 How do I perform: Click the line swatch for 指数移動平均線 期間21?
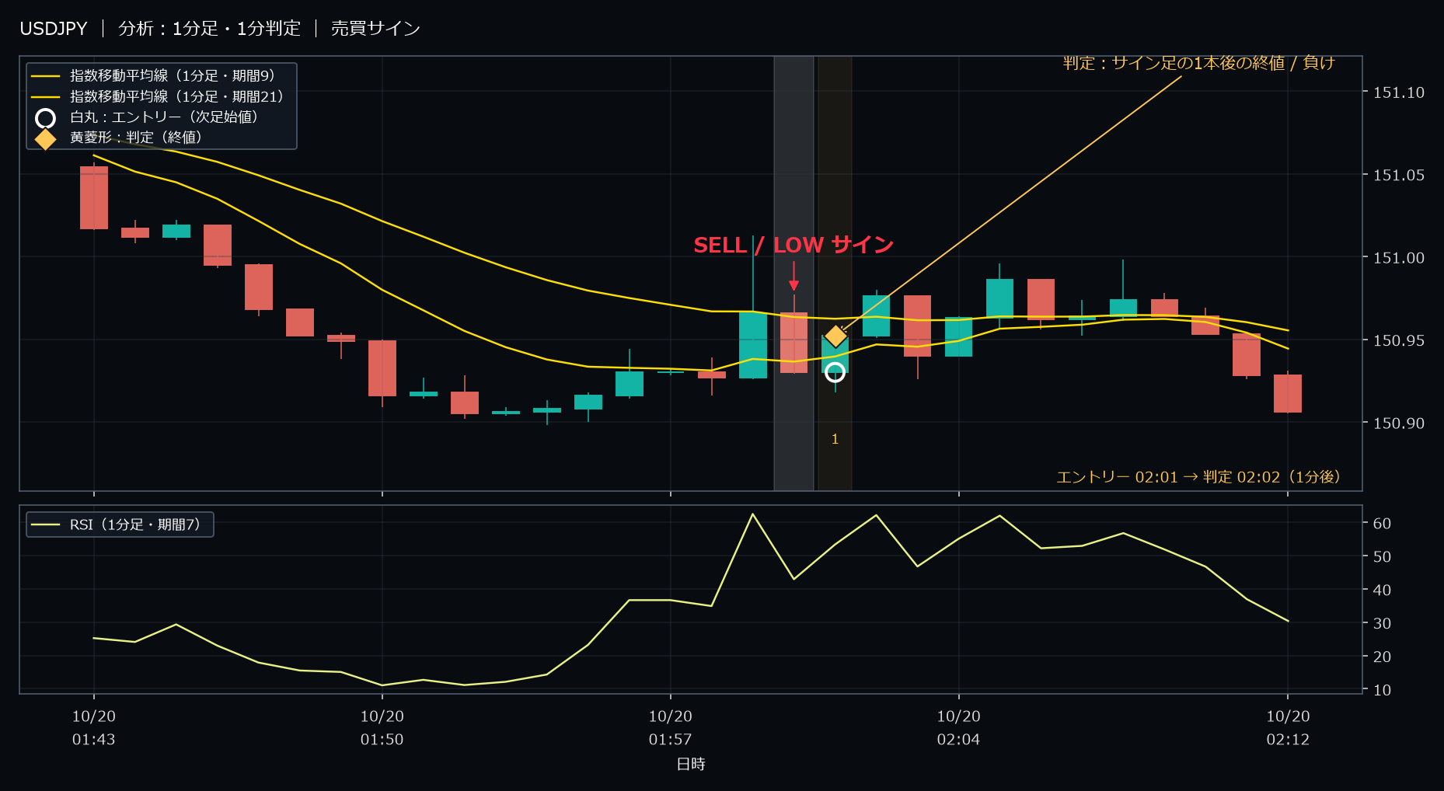(45, 97)
